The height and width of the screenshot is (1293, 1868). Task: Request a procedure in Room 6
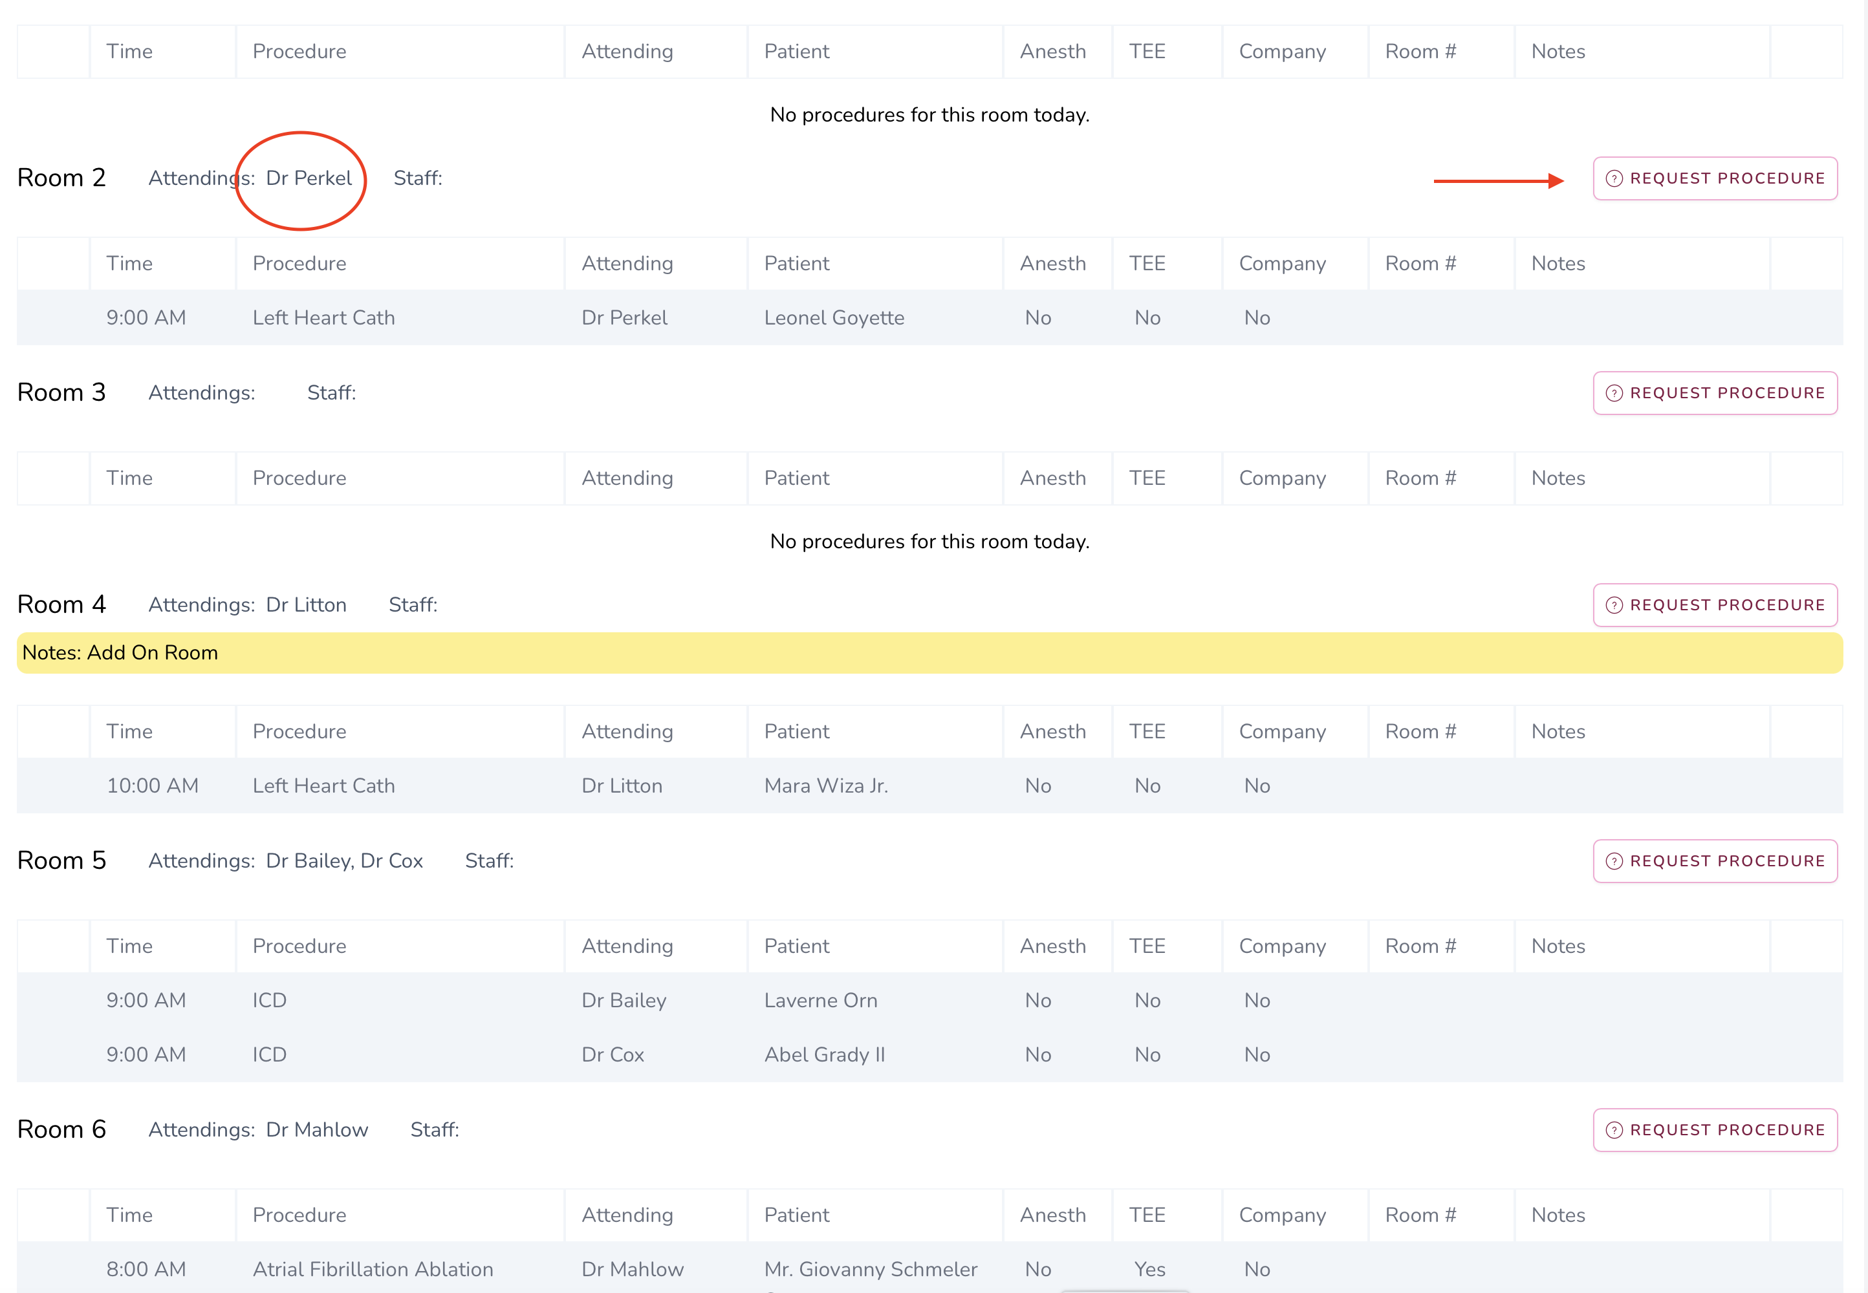(x=1714, y=1129)
